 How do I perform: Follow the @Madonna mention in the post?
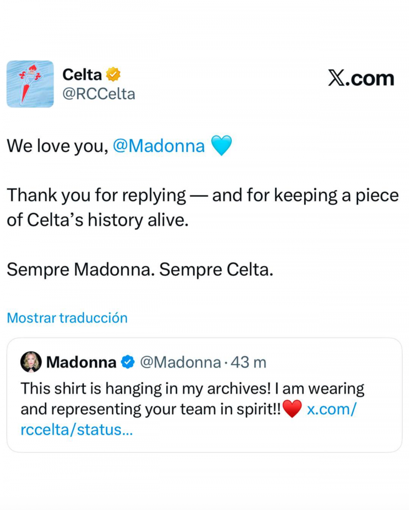[159, 146]
